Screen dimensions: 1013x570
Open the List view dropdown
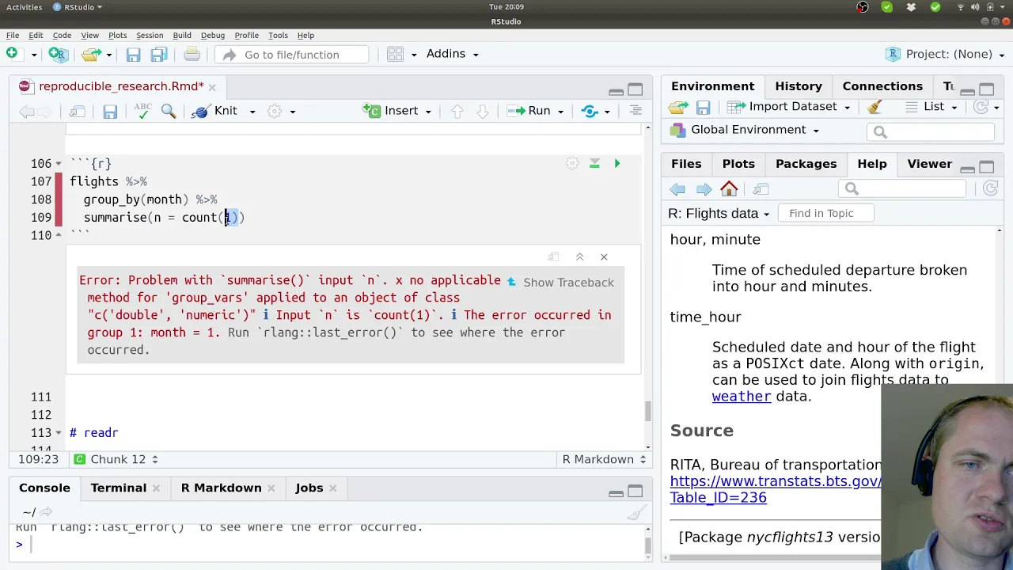point(931,107)
